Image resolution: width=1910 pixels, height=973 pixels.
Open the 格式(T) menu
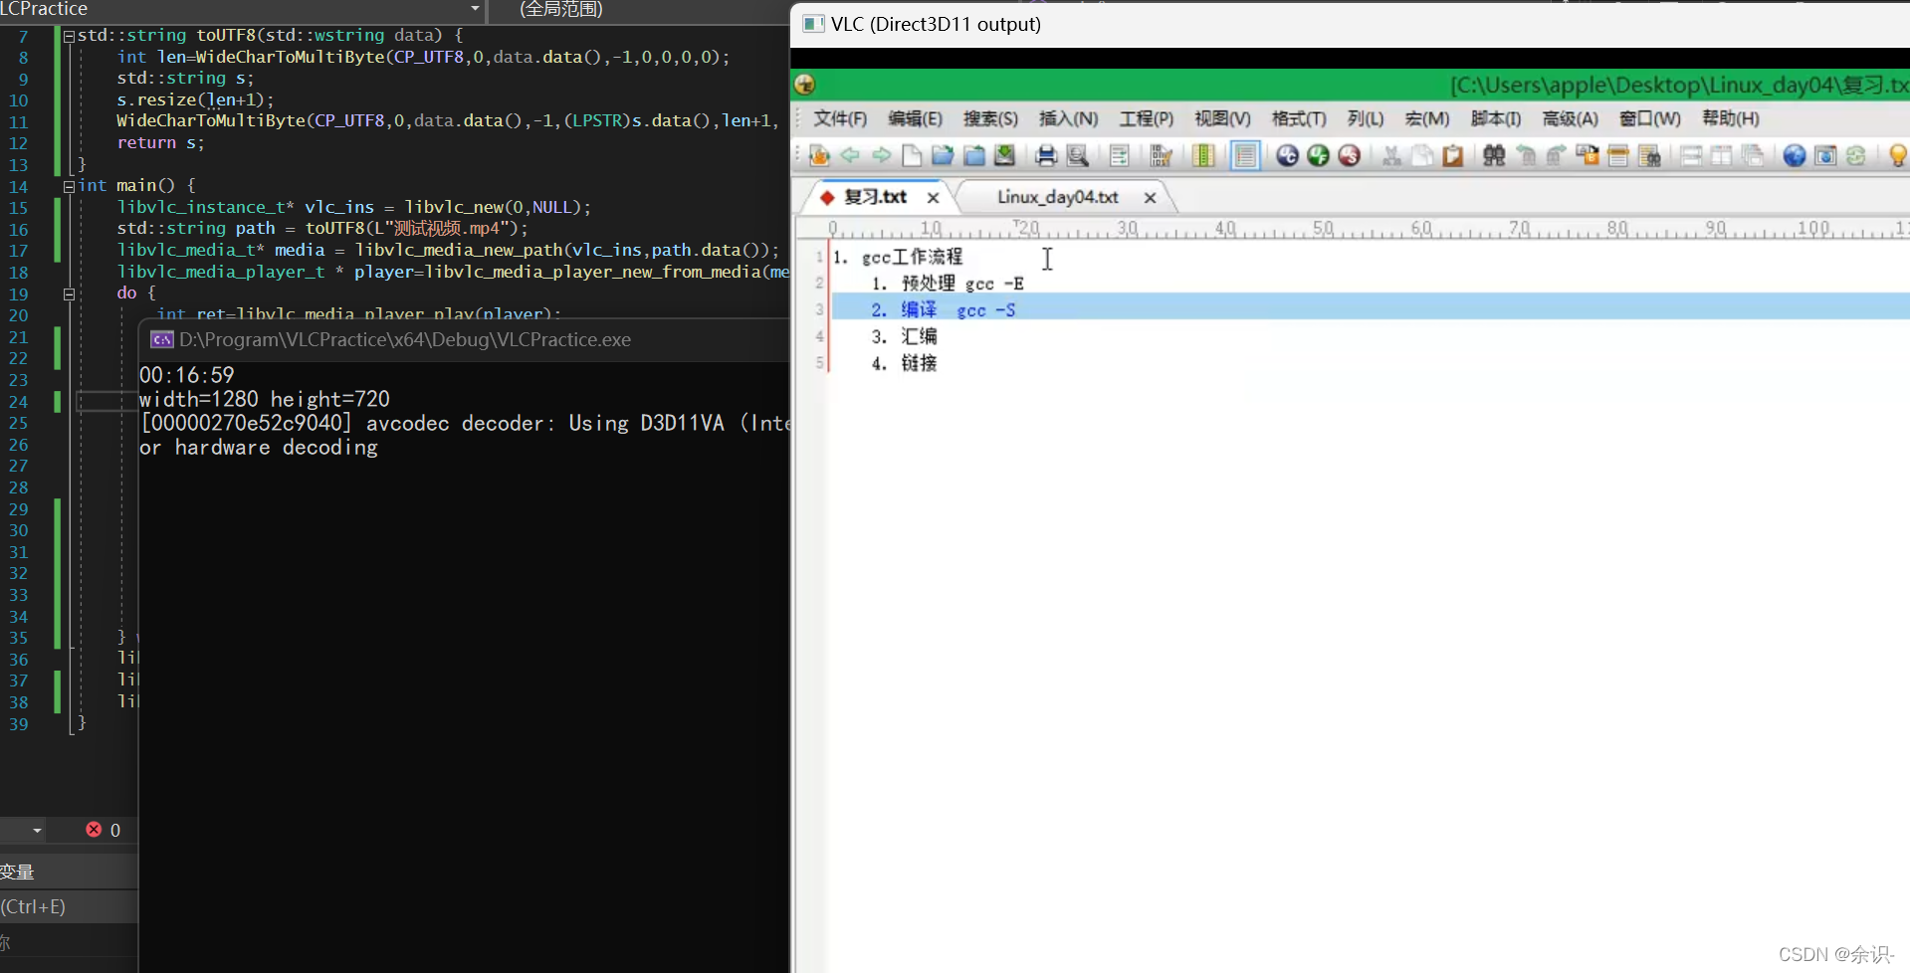(x=1299, y=119)
